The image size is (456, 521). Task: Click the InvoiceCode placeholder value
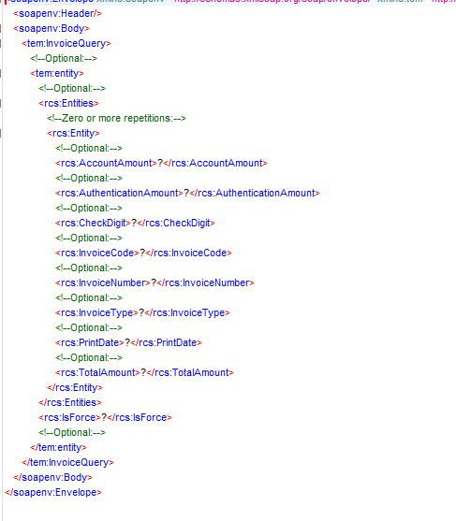[142, 253]
